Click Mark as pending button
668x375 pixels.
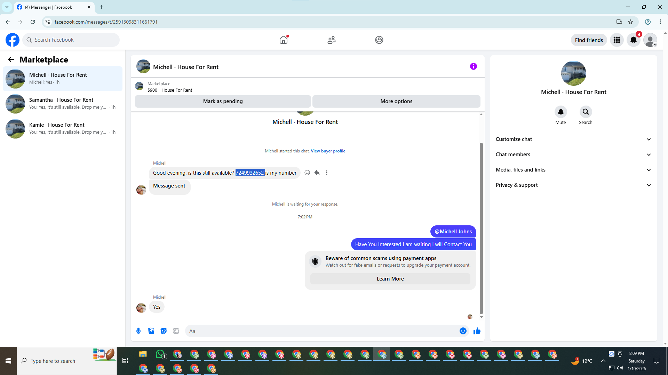pos(223,101)
